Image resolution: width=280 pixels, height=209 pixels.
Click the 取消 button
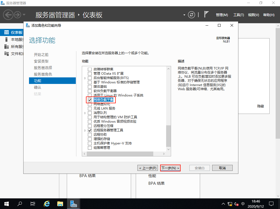[222, 168]
